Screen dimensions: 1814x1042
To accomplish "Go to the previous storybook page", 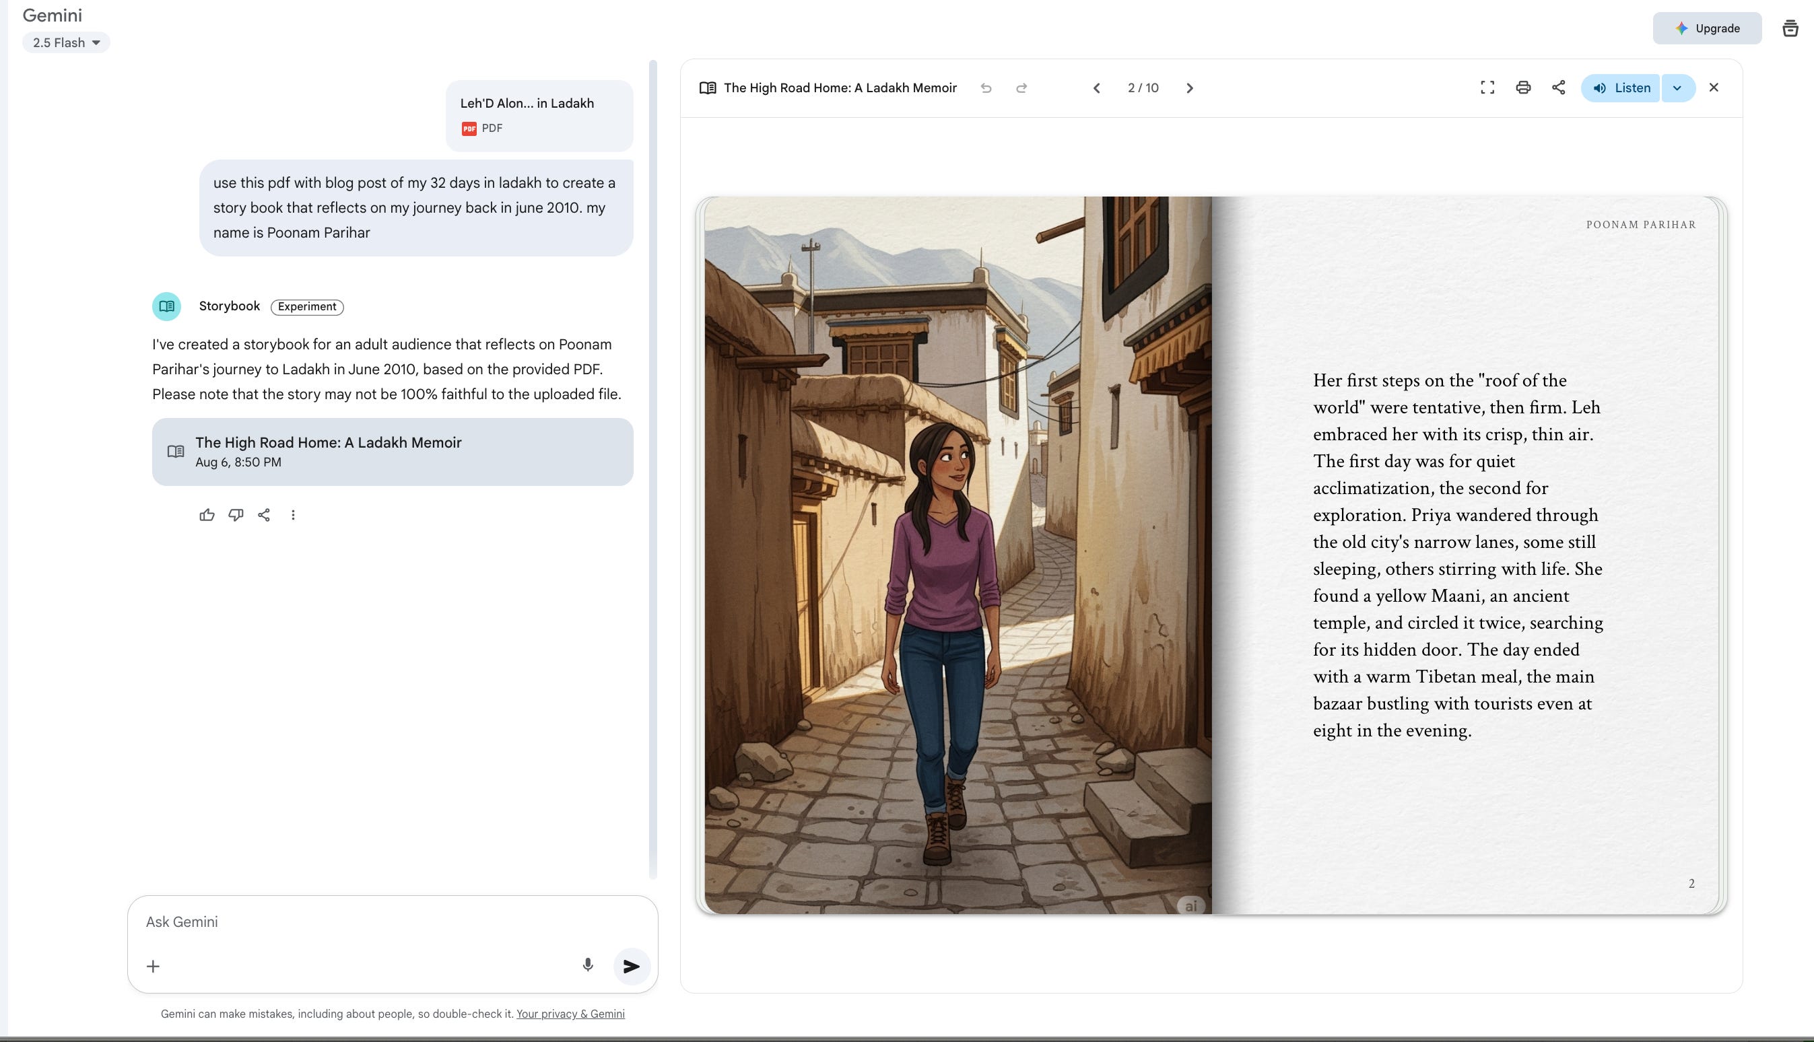I will pos(1096,88).
